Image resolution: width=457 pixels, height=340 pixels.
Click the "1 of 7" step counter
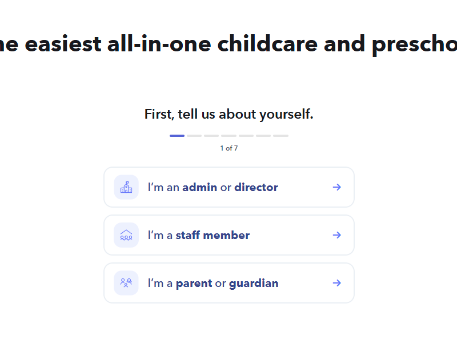228,148
